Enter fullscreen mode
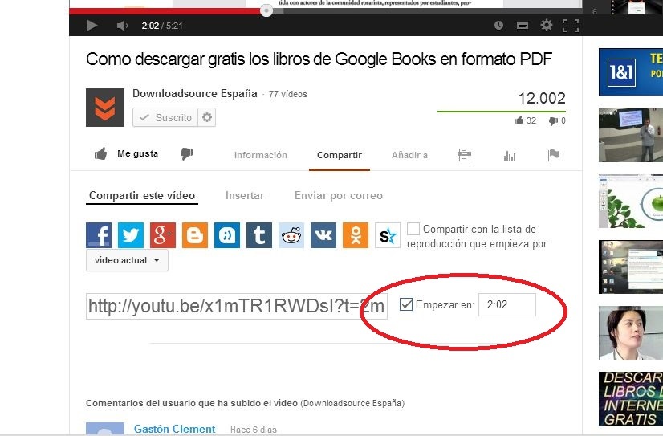 (571, 26)
